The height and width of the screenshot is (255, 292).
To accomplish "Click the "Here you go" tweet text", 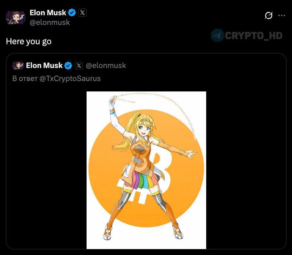I will pyautogui.click(x=29, y=41).
